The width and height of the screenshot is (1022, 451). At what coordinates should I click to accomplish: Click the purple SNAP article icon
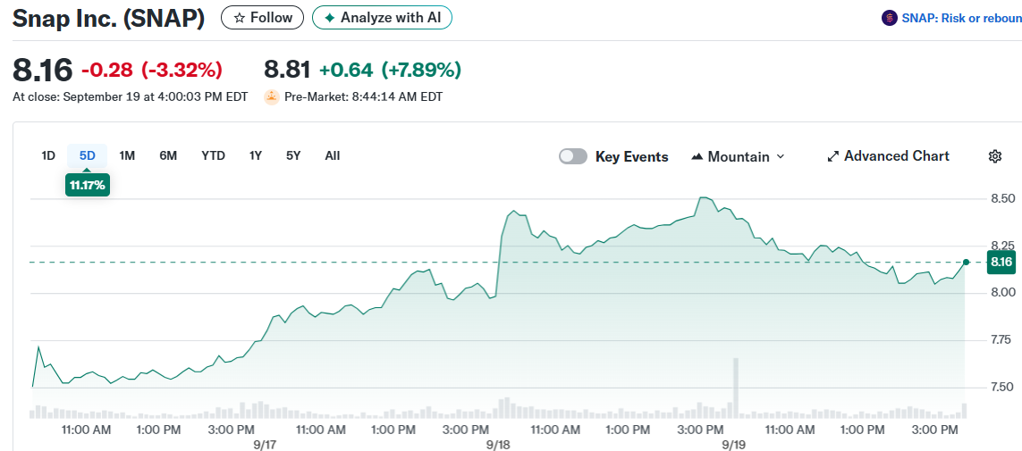click(x=889, y=18)
